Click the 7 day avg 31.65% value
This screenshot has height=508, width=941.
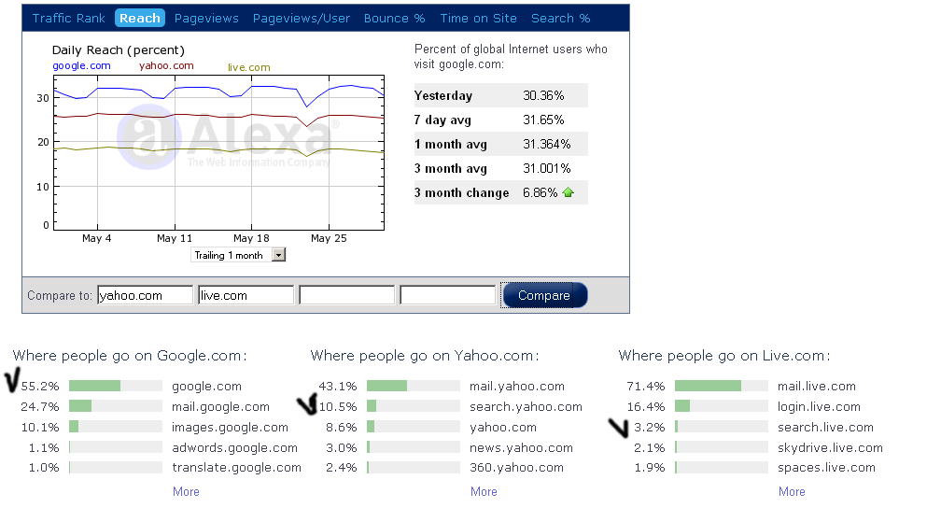(x=543, y=120)
